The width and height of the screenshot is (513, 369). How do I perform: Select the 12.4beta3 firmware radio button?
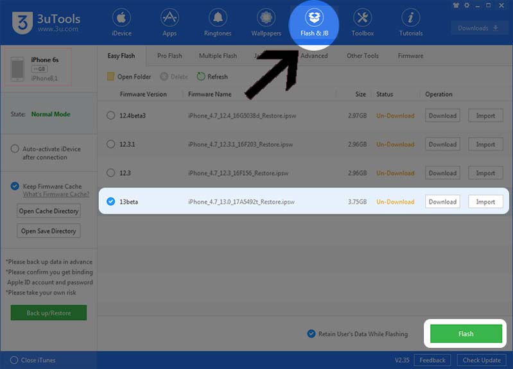click(x=110, y=116)
